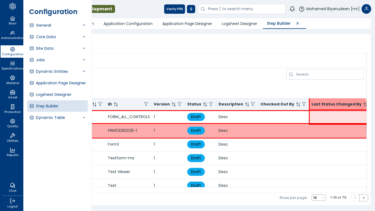Click the Verify PIN button
This screenshot has height=211, width=375.
coord(174,9)
